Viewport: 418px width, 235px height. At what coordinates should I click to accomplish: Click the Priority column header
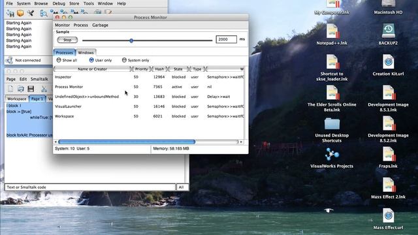pos(141,69)
